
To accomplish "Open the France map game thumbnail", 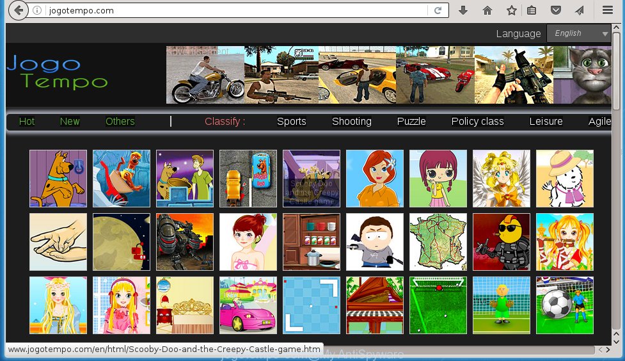I will 438,242.
